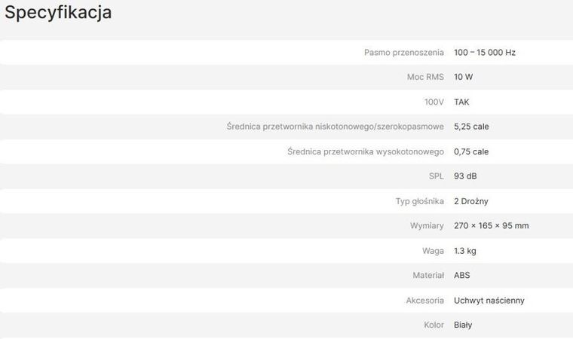Click the Specyfikacja heading
Screen dimensions: 573x339
[58, 13]
